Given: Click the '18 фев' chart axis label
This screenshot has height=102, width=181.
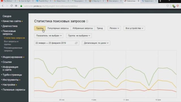Looking at the screenshot, I should (x=158, y=100).
